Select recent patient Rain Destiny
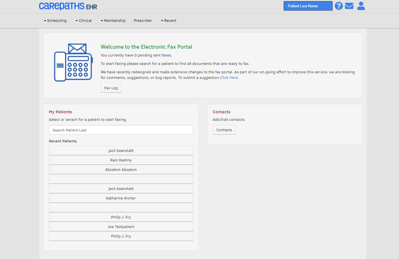 (121, 160)
